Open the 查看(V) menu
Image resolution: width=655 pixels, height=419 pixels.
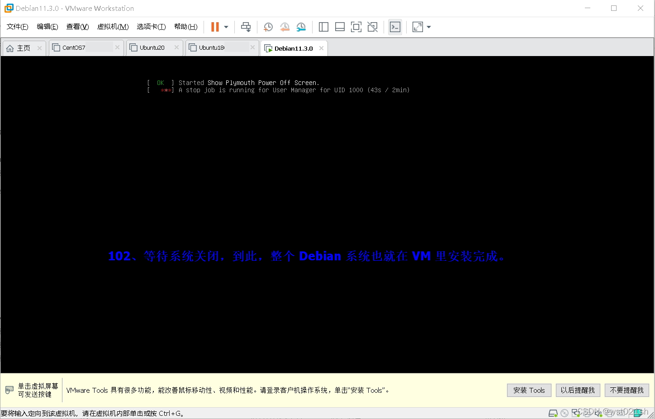(x=77, y=27)
